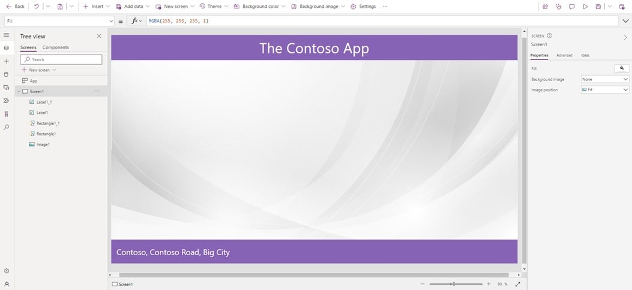The image size is (632, 290).
Task: Select Label1 in tree view
Action: pyautogui.click(x=42, y=112)
